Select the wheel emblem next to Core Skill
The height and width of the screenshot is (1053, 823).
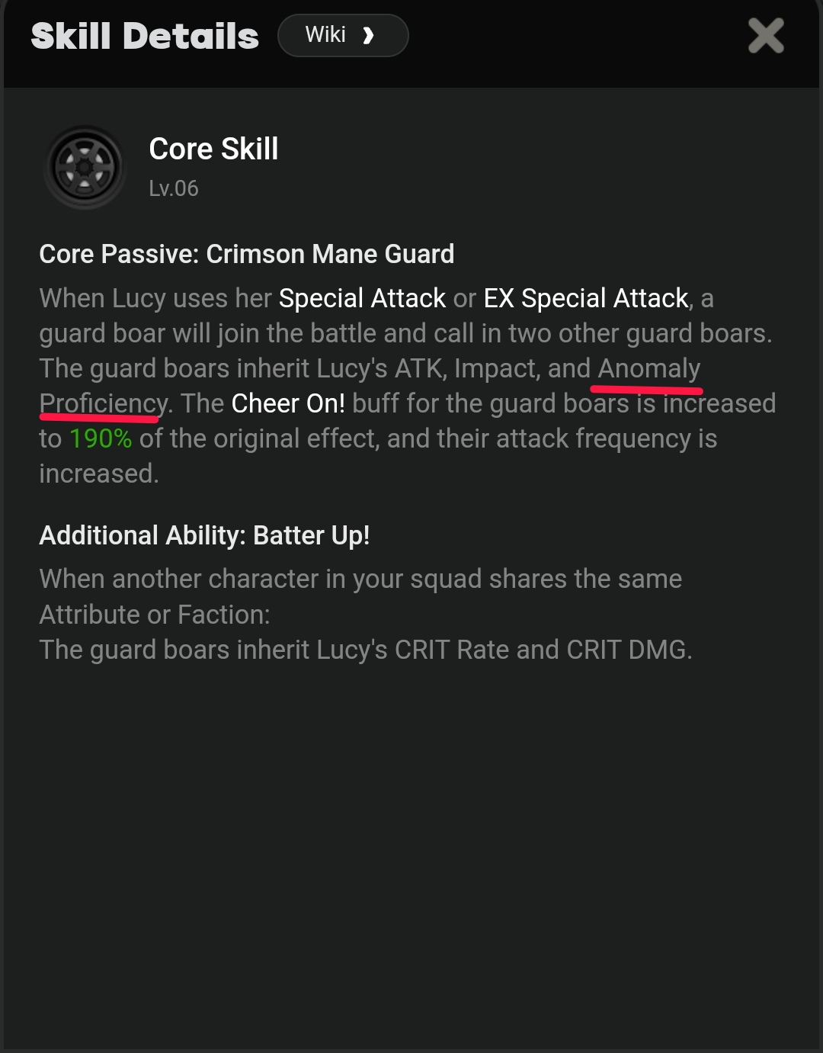pyautogui.click(x=84, y=166)
